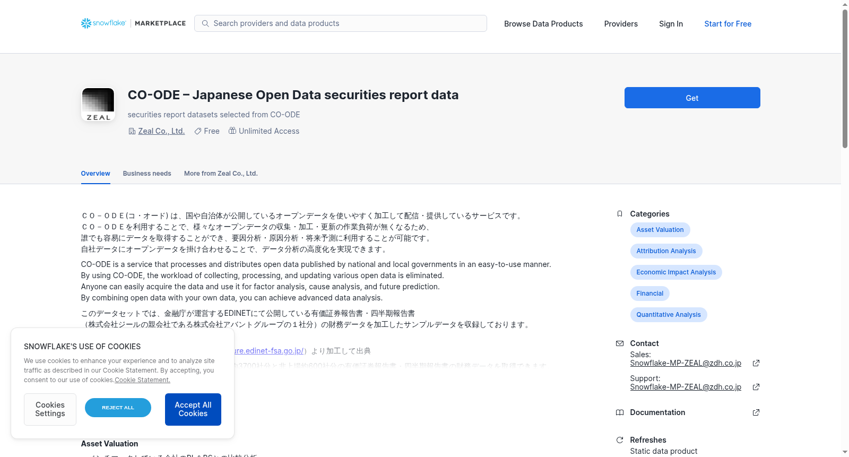849x457 pixels.
Task: Click the Support email address link
Action: pyautogui.click(x=686, y=387)
